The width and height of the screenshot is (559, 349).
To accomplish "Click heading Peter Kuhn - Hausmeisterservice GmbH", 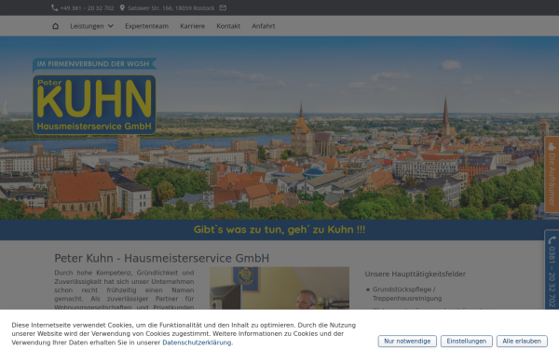I will (161, 258).
